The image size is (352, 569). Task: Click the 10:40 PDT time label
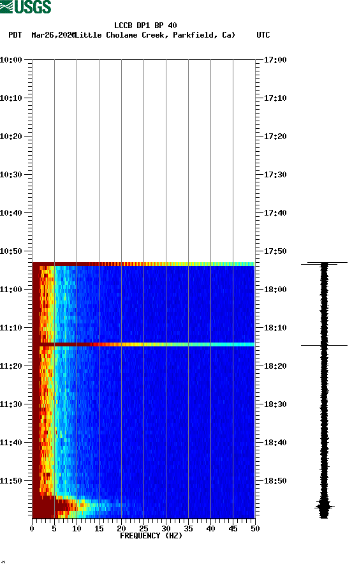click(x=11, y=213)
